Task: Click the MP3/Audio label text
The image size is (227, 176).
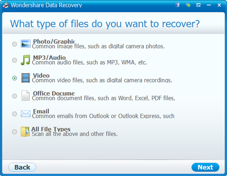Action: [49, 58]
